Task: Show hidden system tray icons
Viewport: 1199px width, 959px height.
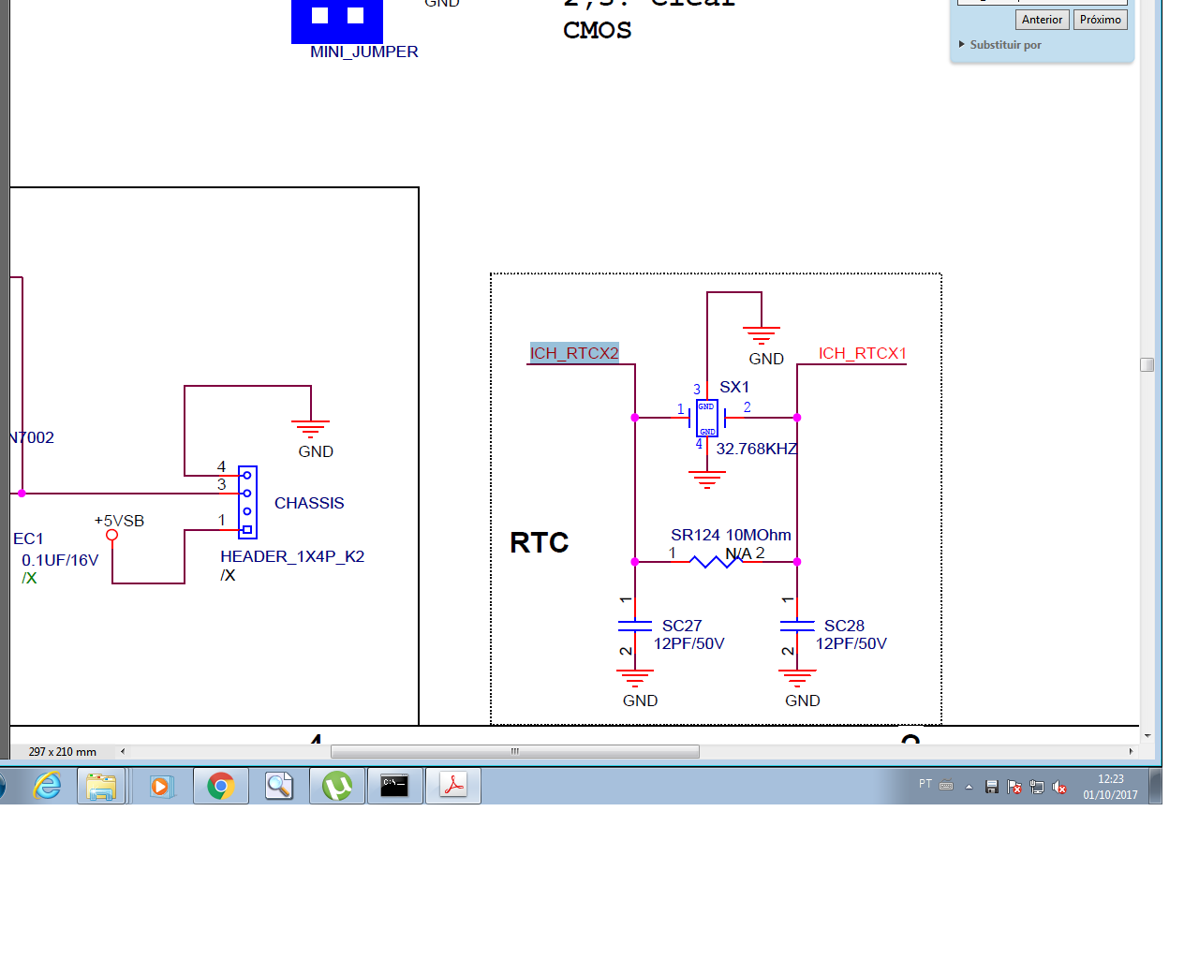Action: (x=969, y=787)
